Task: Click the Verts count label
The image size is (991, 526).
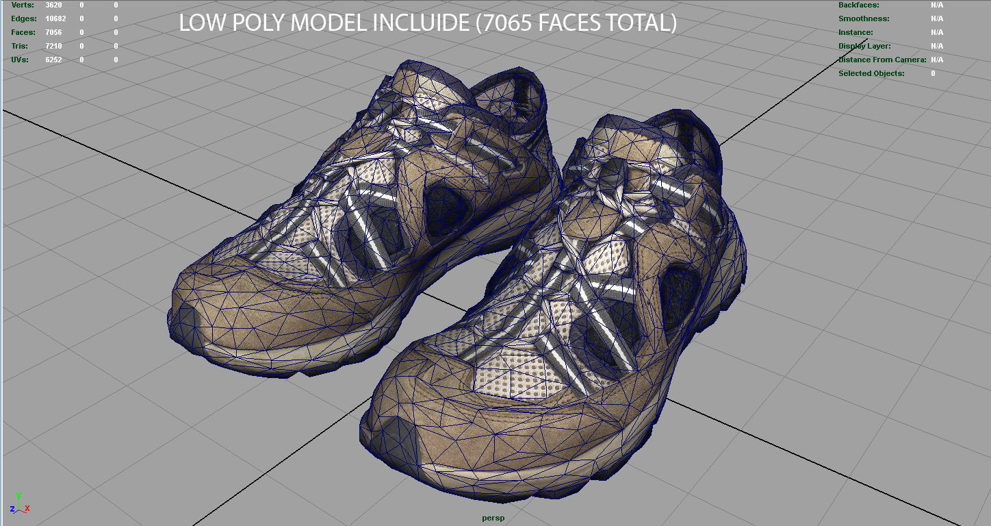Action: (23, 5)
